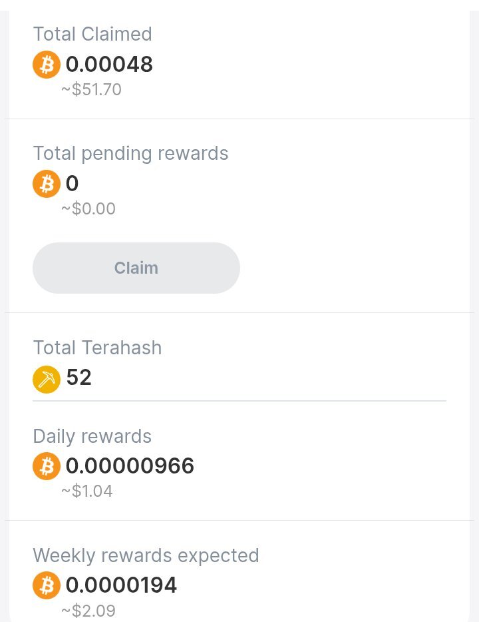This screenshot has height=622, width=479.
Task: Click the Daily rewards label
Action: [x=92, y=436]
